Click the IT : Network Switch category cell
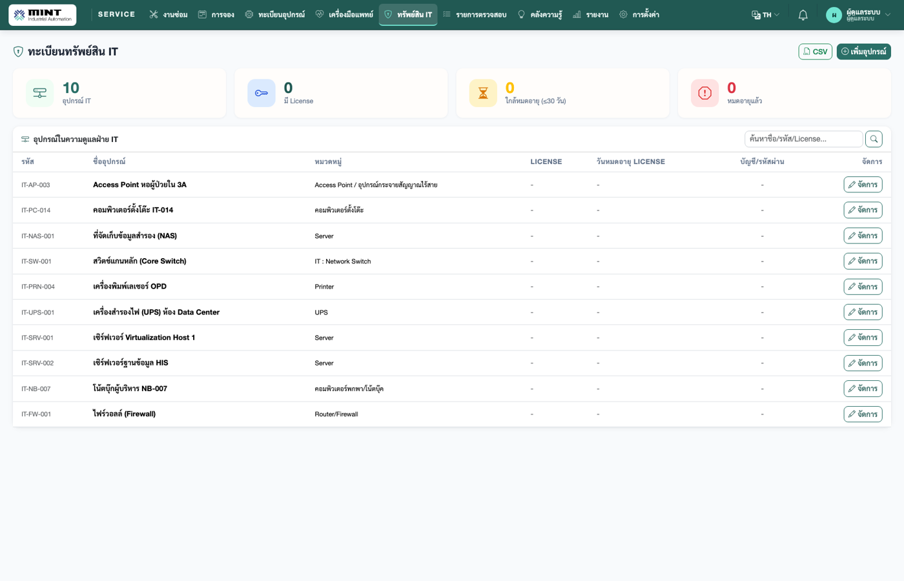Viewport: 904px width, 581px height. [x=343, y=261]
